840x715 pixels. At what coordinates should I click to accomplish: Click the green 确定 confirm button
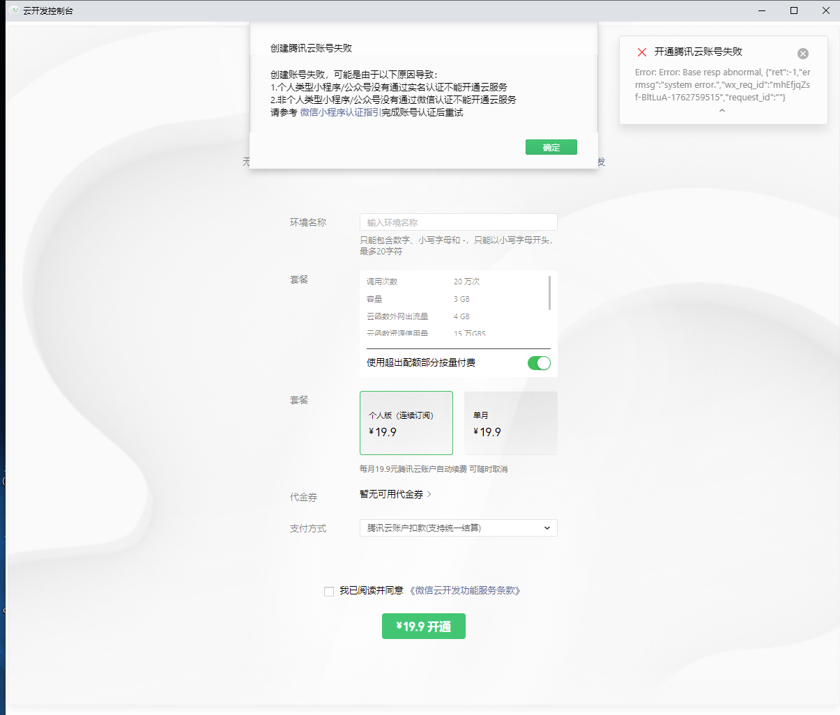(x=551, y=147)
